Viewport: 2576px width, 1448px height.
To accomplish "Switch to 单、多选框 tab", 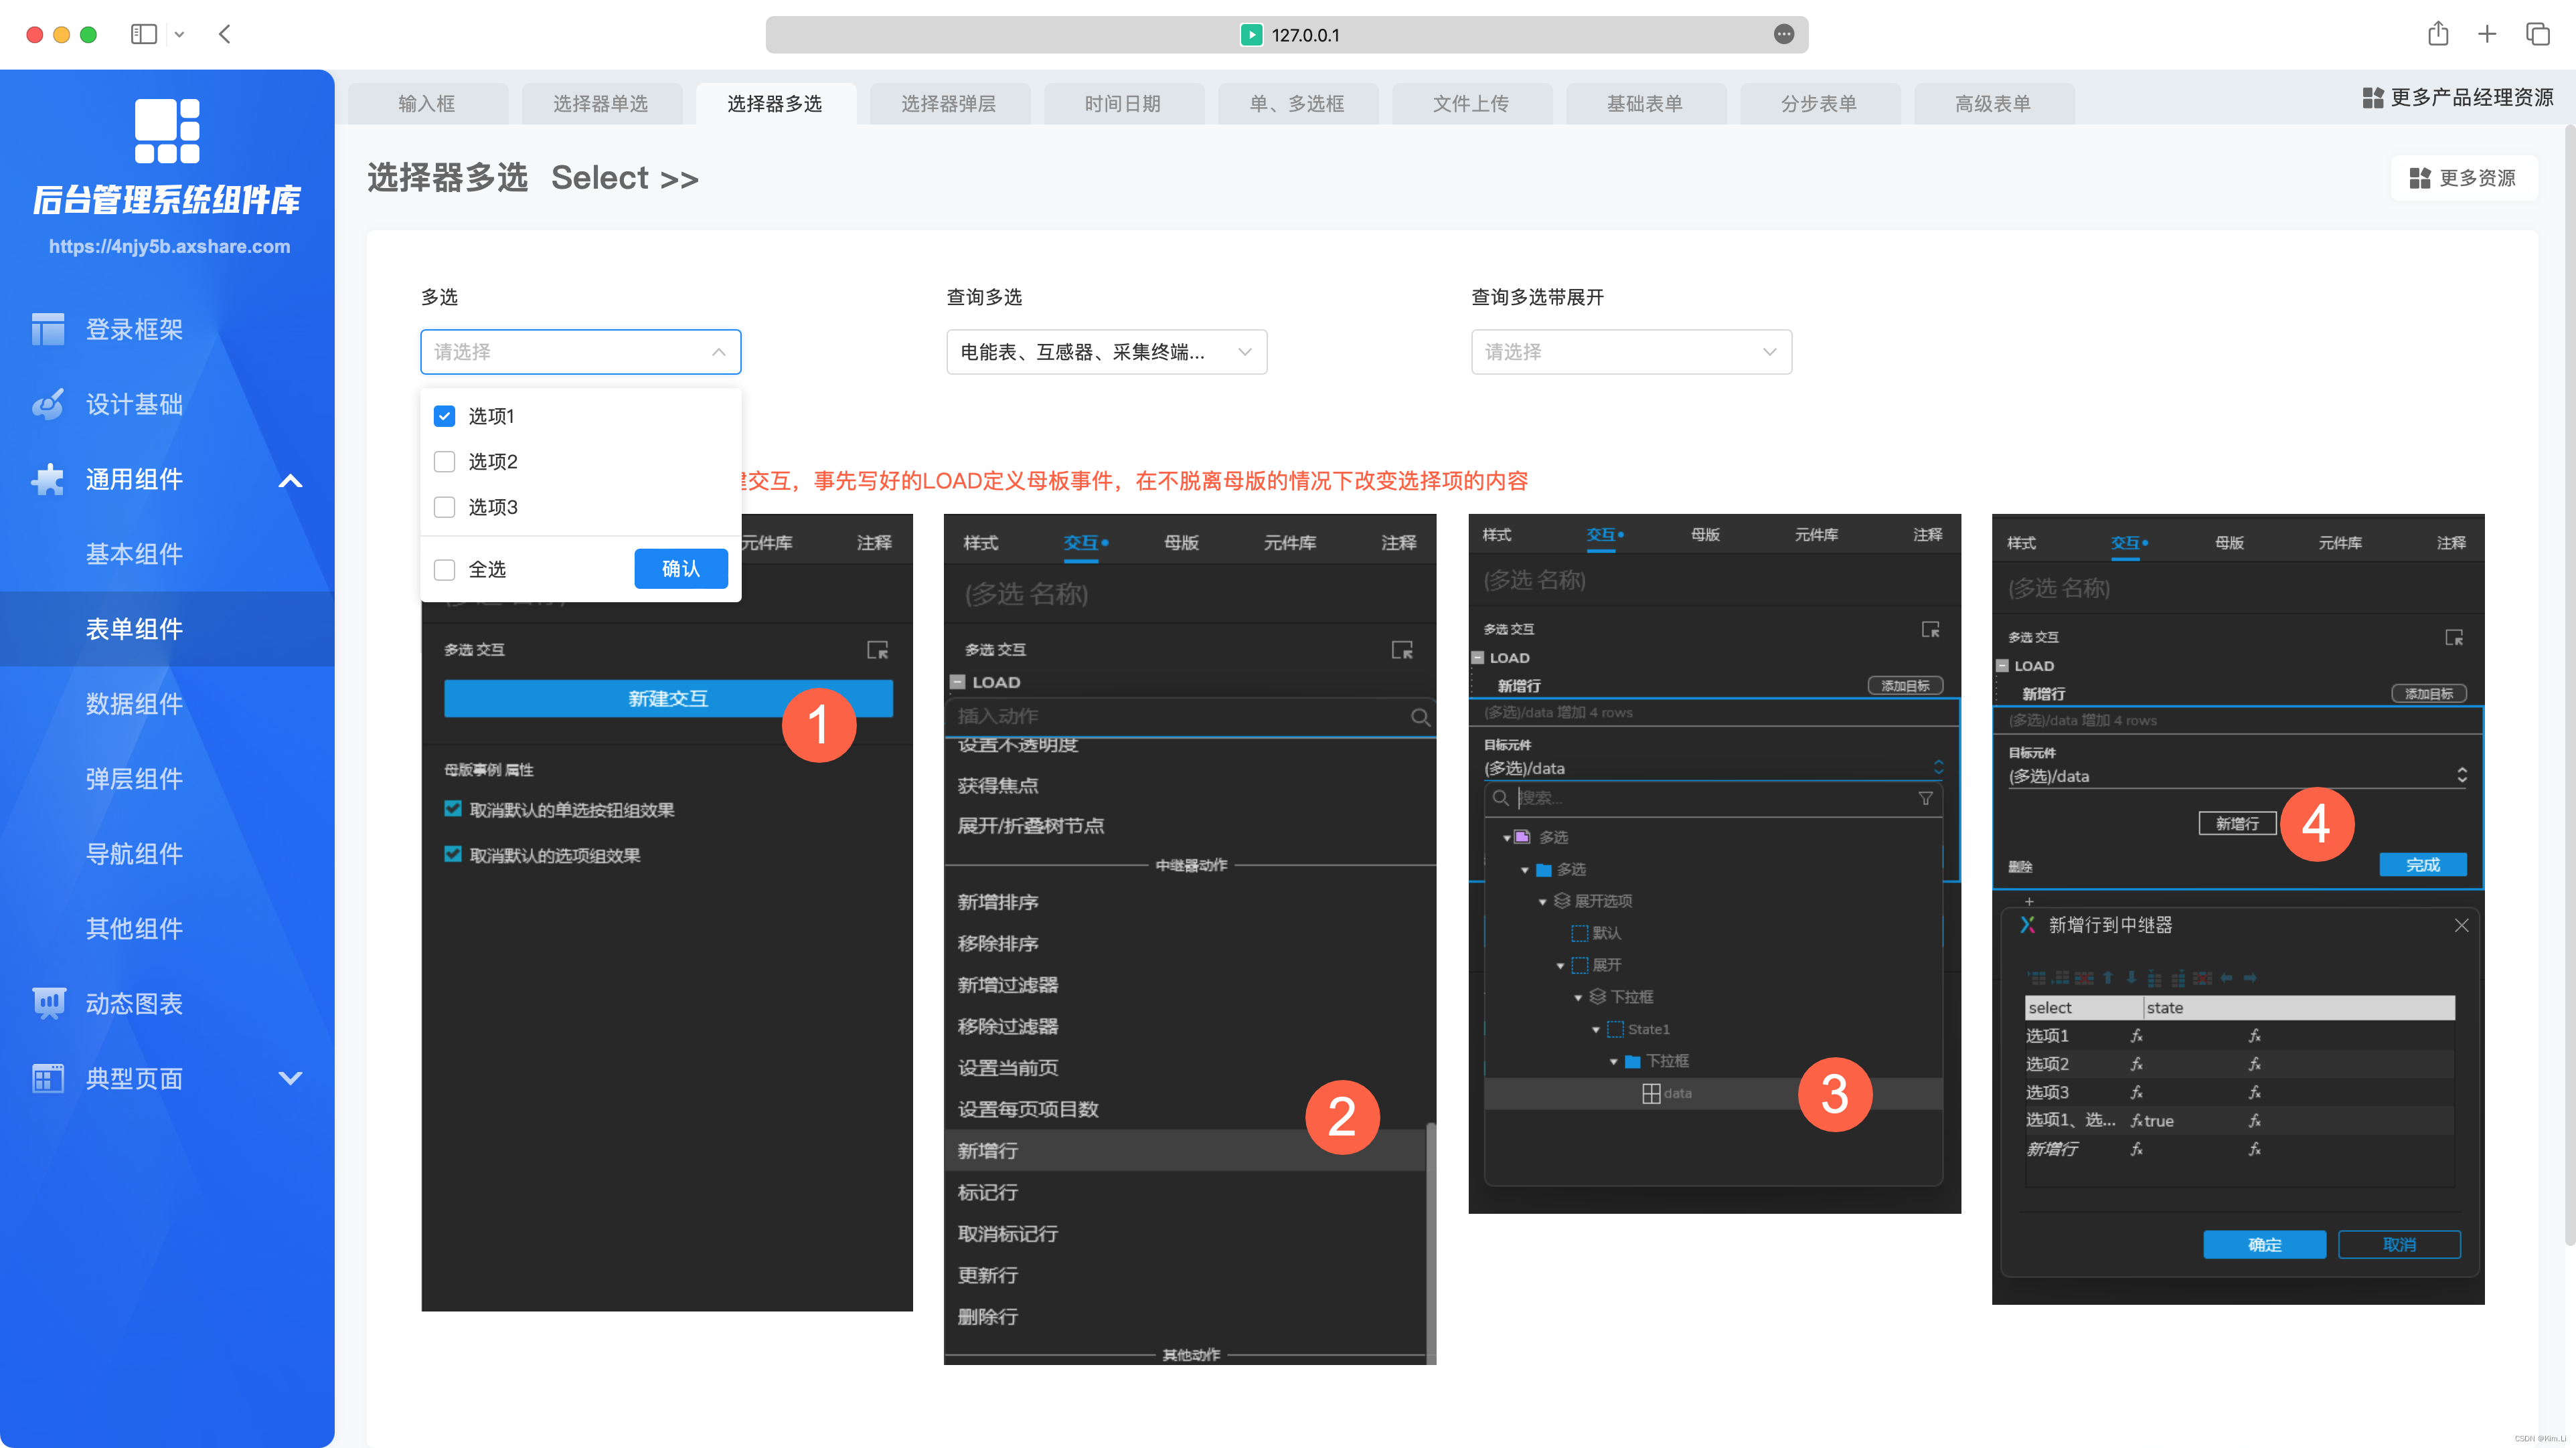I will [1297, 104].
